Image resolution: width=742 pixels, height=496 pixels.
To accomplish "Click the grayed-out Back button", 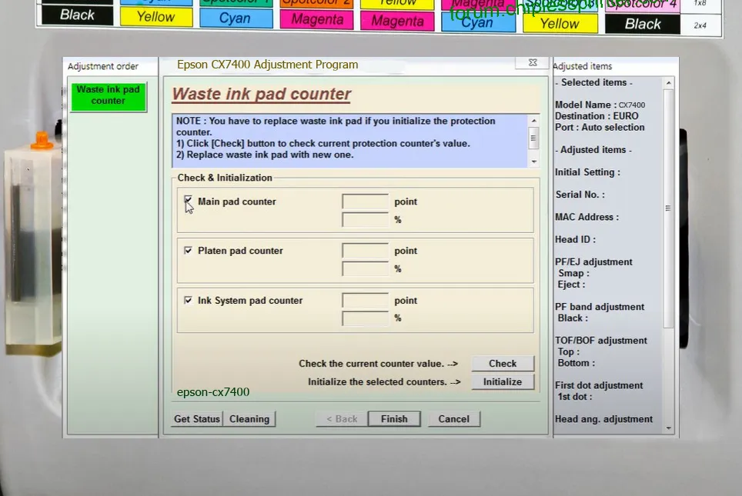I will coord(342,419).
